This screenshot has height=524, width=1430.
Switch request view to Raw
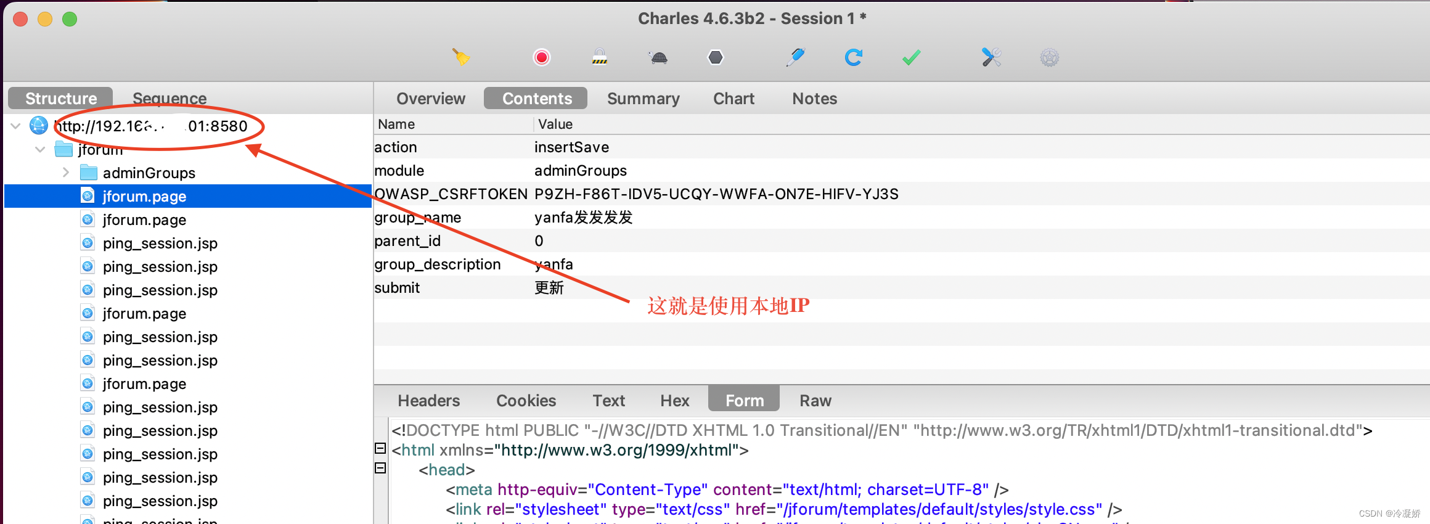click(x=815, y=401)
